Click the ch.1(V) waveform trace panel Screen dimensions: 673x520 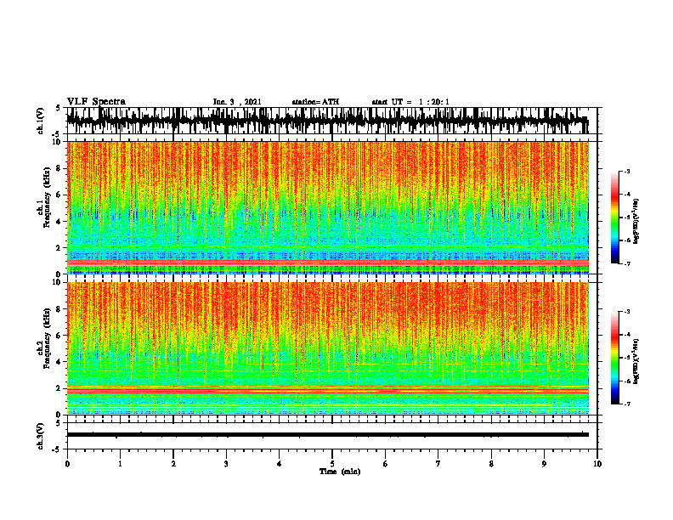(x=332, y=121)
